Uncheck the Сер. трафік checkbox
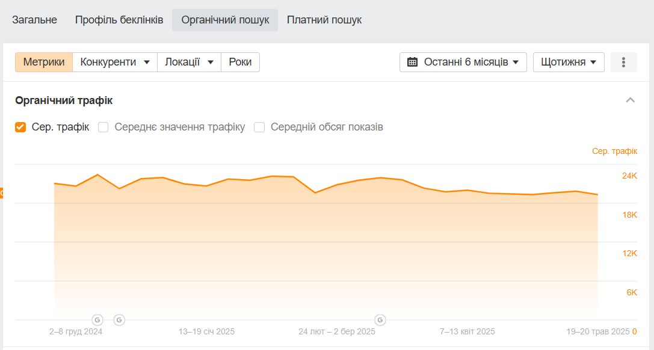The width and height of the screenshot is (654, 350). pyautogui.click(x=20, y=127)
